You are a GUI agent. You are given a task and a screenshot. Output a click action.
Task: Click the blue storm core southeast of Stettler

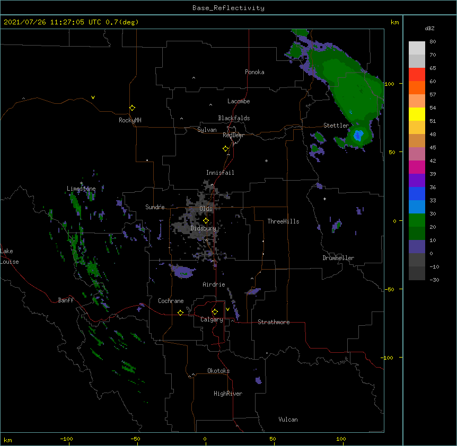pyautogui.click(x=358, y=135)
